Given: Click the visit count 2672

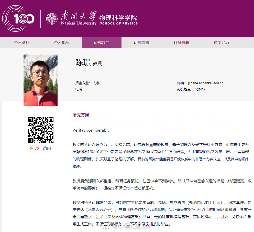Looking at the screenshot, I should [x=35, y=149].
